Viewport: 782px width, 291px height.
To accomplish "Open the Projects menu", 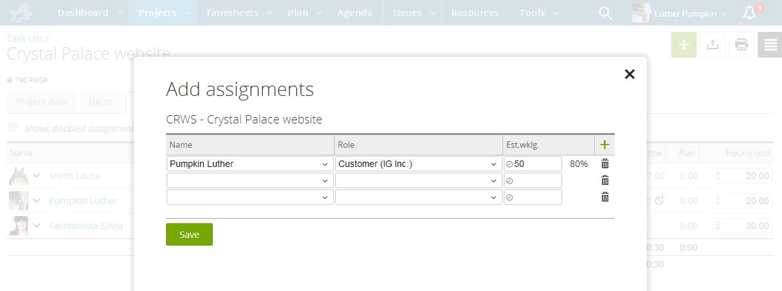I will coord(162,13).
